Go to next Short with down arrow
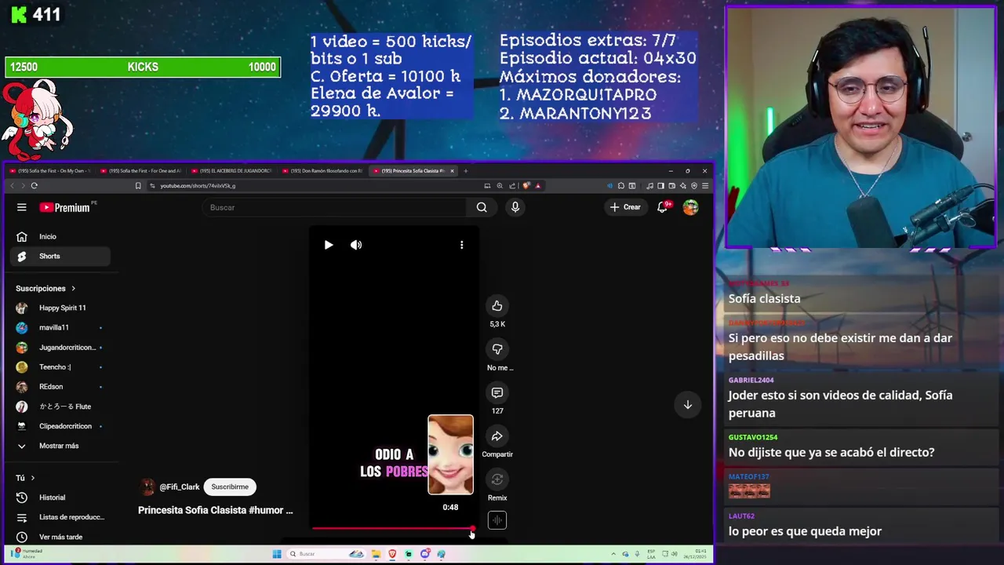Viewport: 1004px width, 565px height. click(x=687, y=405)
